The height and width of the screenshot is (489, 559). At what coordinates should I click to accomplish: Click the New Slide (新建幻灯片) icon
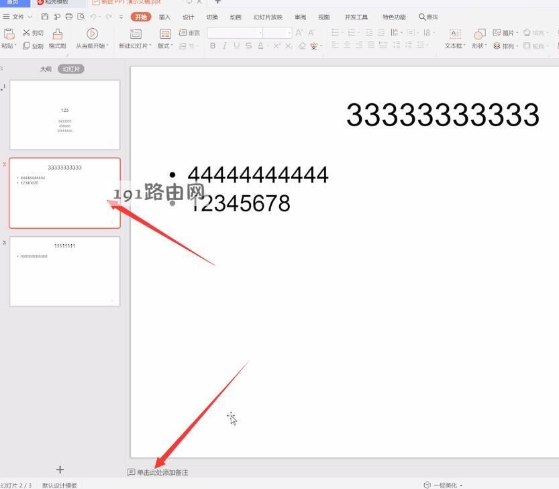coord(136,34)
